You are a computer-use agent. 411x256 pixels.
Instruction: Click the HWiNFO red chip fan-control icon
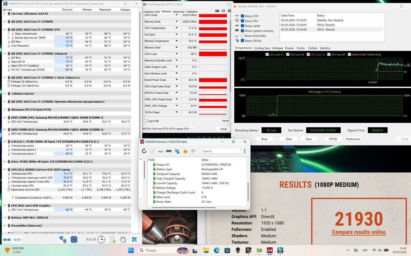pyautogui.click(x=74, y=239)
